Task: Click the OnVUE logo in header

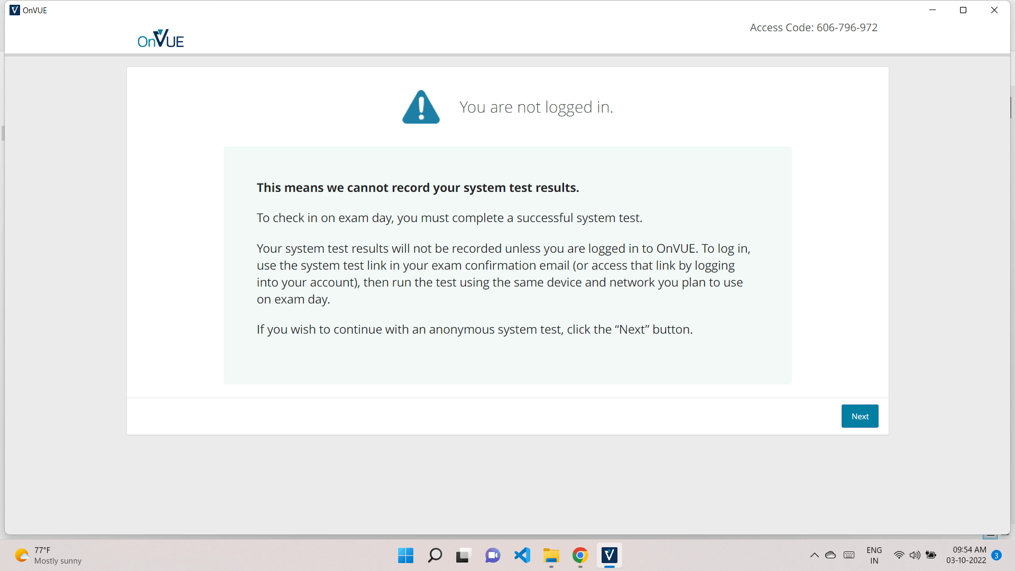Action: point(161,39)
